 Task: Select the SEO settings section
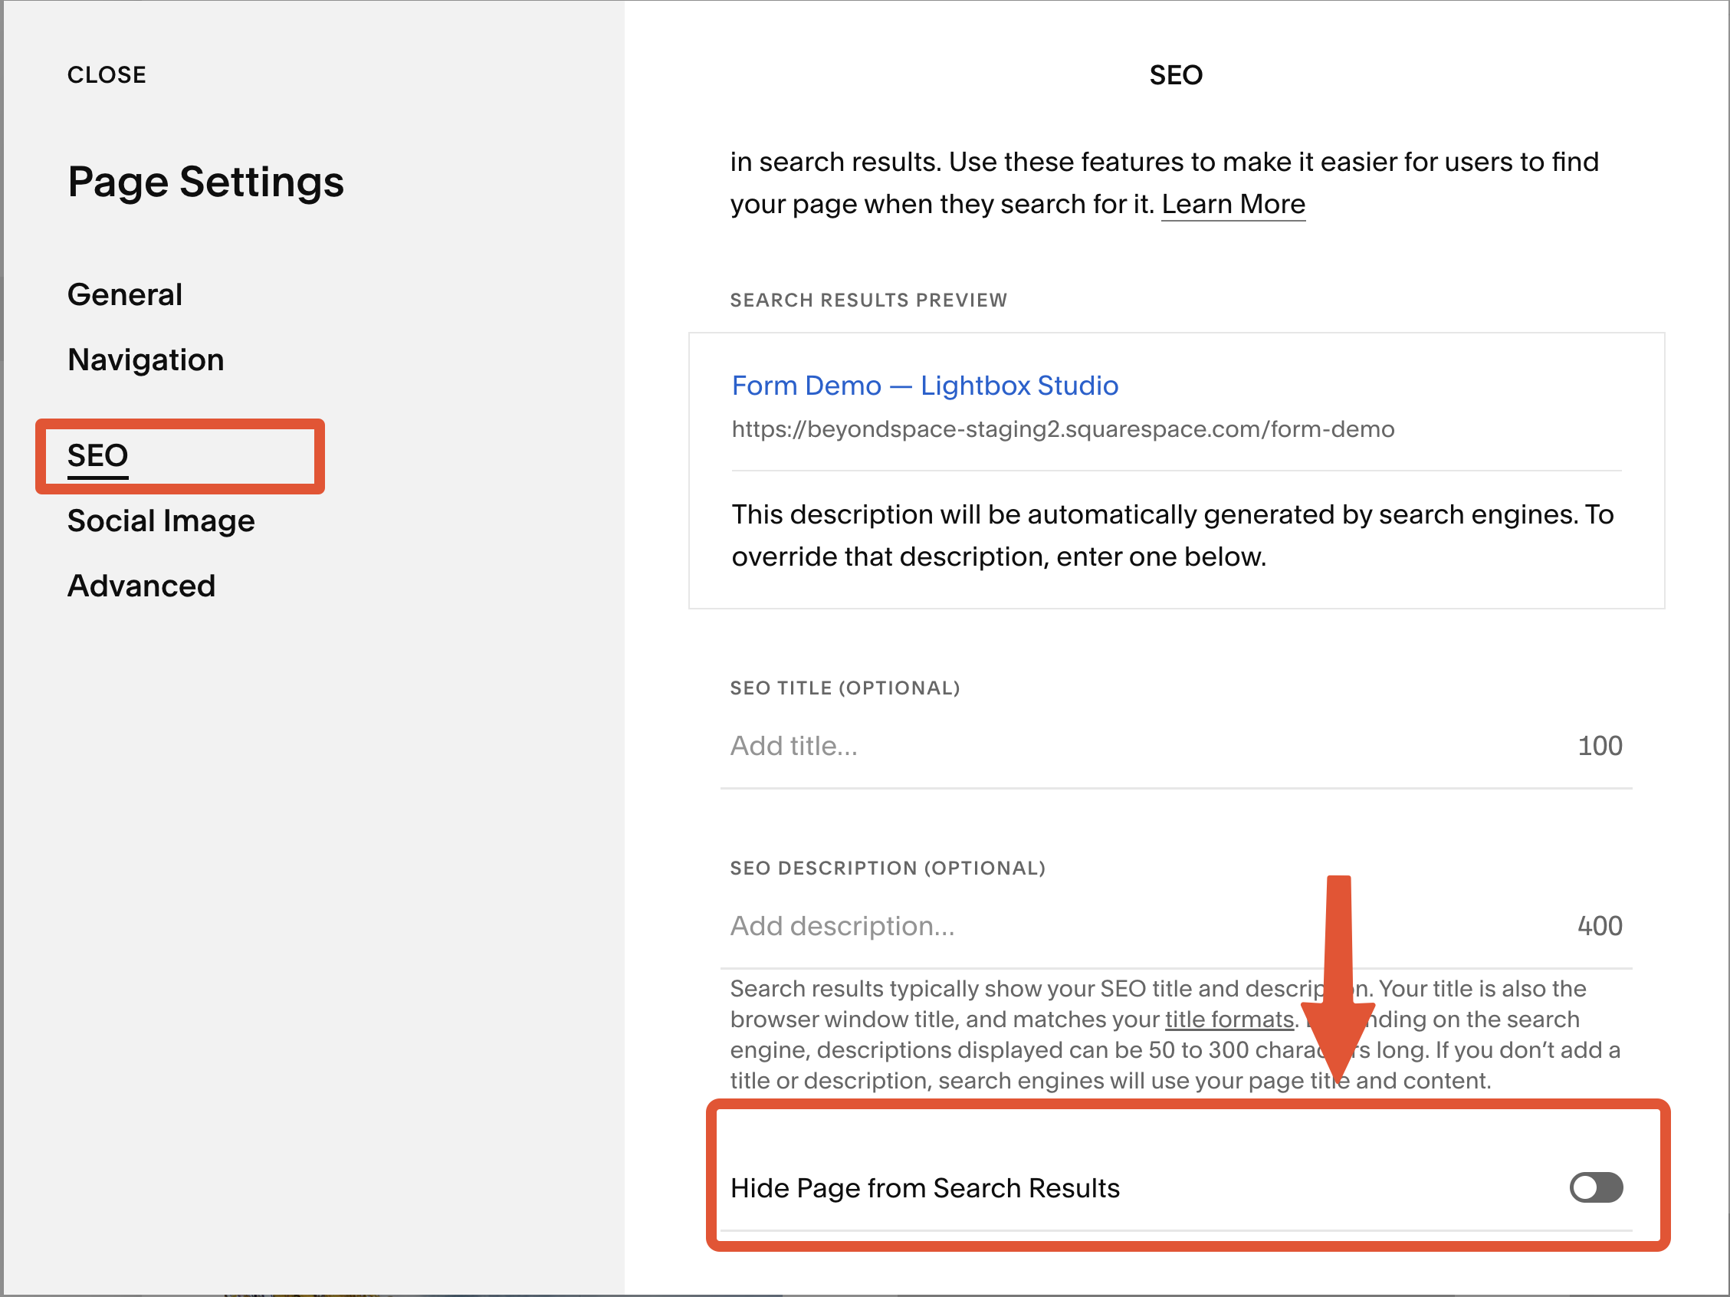(98, 456)
